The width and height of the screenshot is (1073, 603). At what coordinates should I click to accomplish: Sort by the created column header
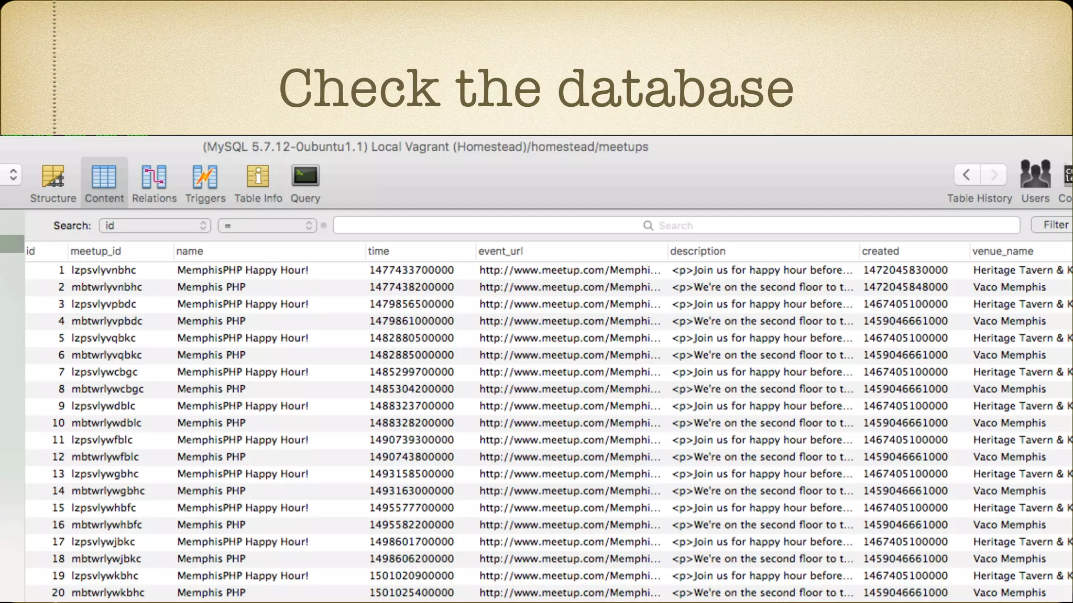coord(914,251)
